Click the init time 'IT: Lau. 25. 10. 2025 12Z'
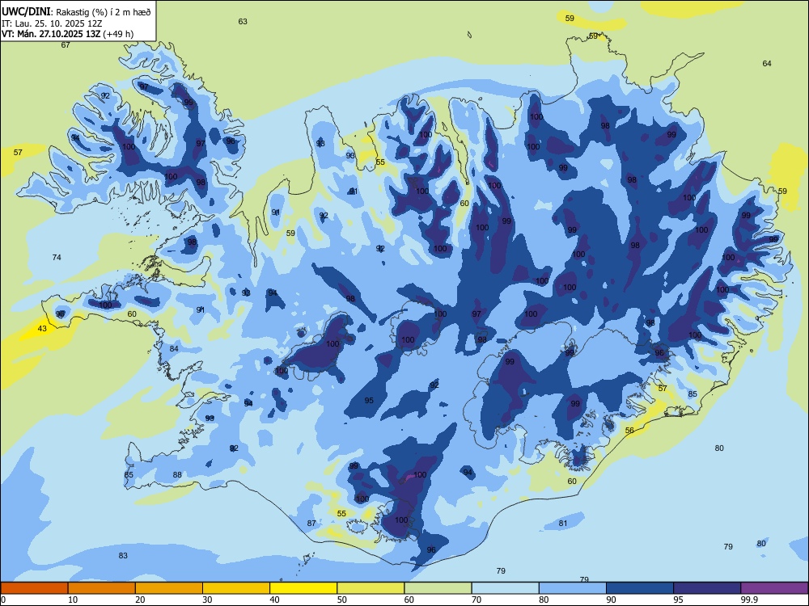809x606 pixels. pyautogui.click(x=52, y=23)
